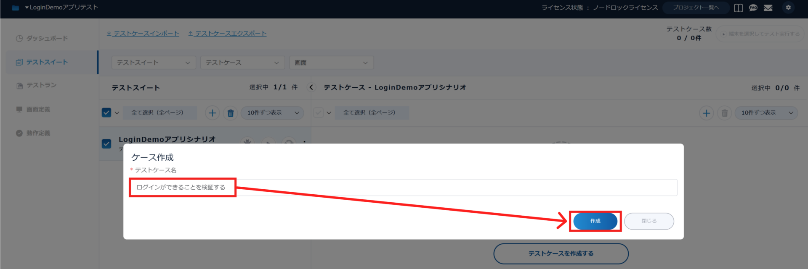Open the テストスイート filter dropdown
This screenshot has height=269, width=808.
point(154,63)
